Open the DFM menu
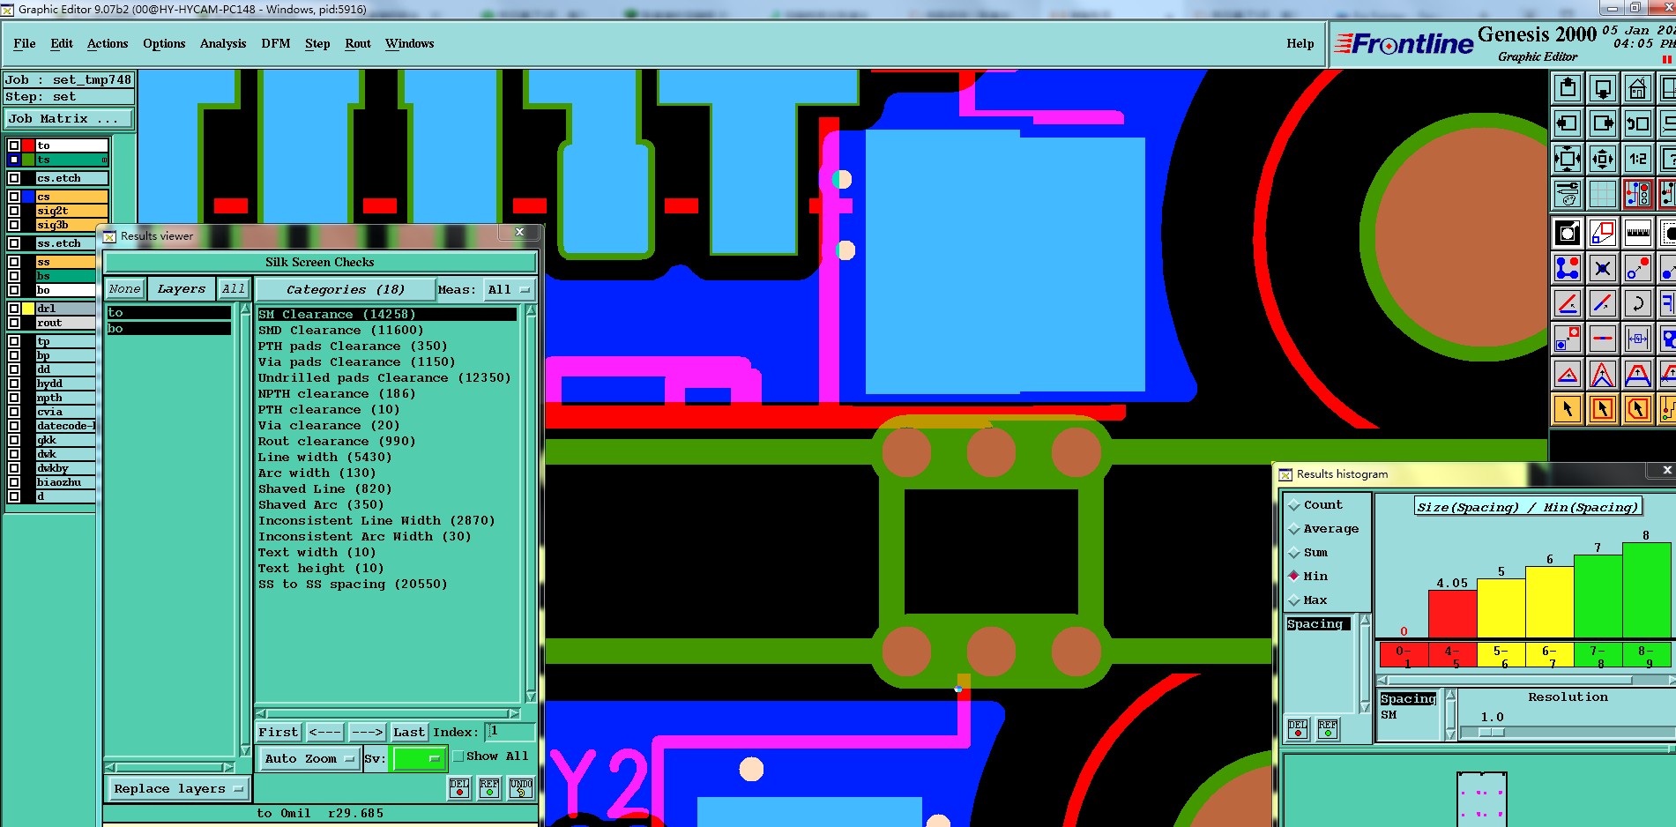The image size is (1676, 827). [x=276, y=43]
